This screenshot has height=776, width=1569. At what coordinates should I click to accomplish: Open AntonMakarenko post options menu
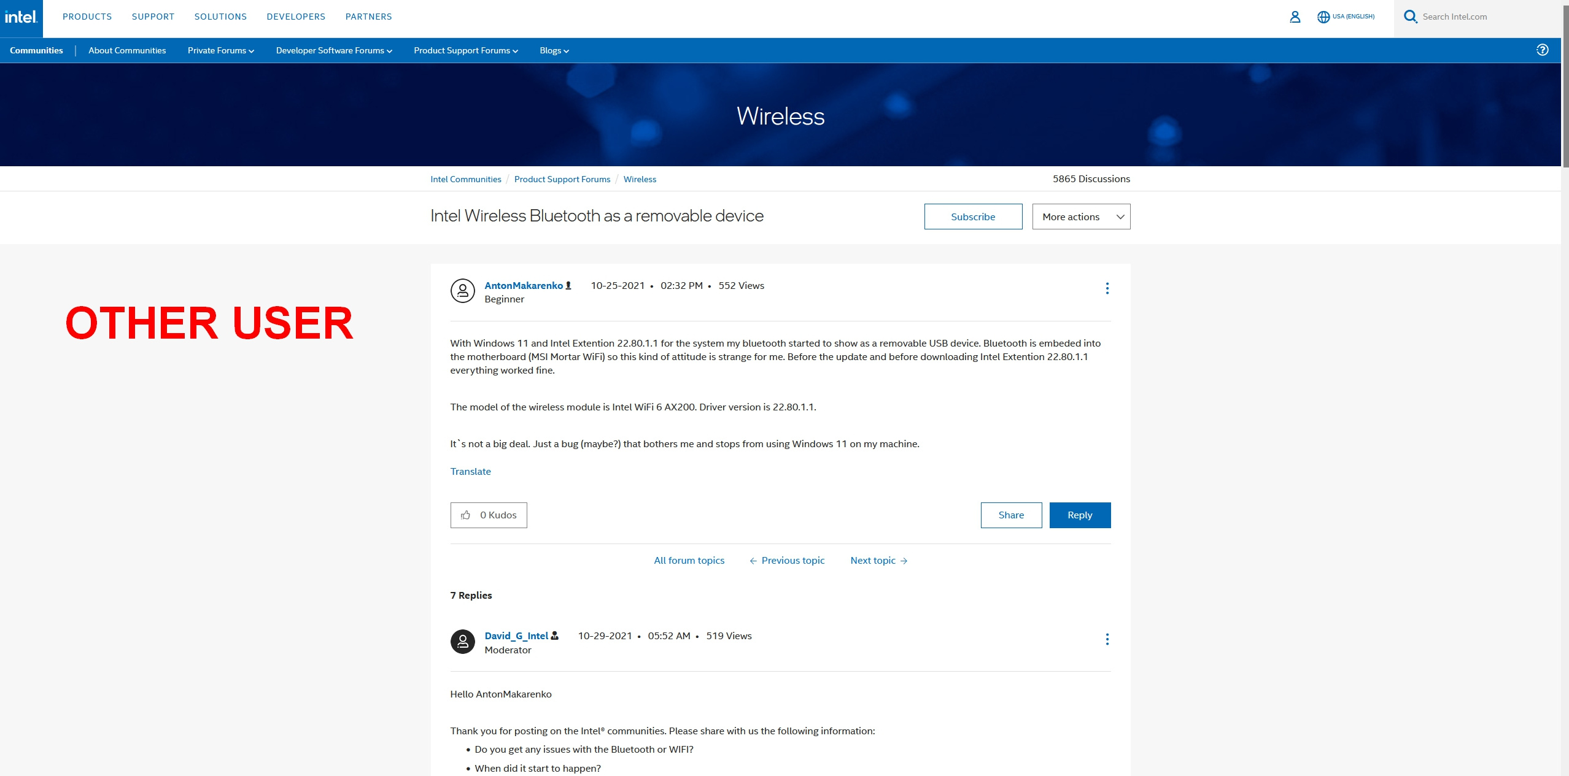1107,288
